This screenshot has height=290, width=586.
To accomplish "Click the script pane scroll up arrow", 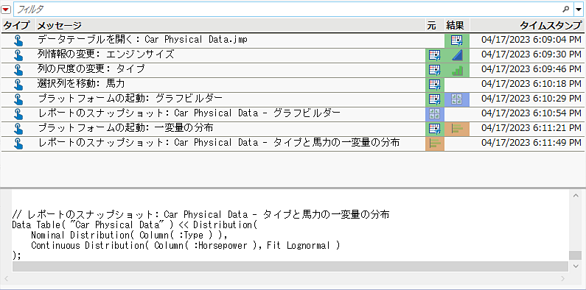I will click(x=575, y=195).
